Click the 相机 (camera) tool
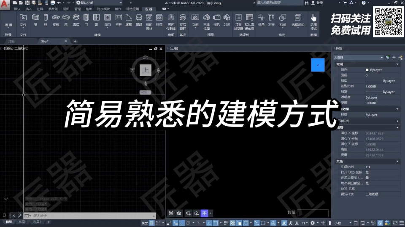Screen dimensions: 405x227 (216, 20)
